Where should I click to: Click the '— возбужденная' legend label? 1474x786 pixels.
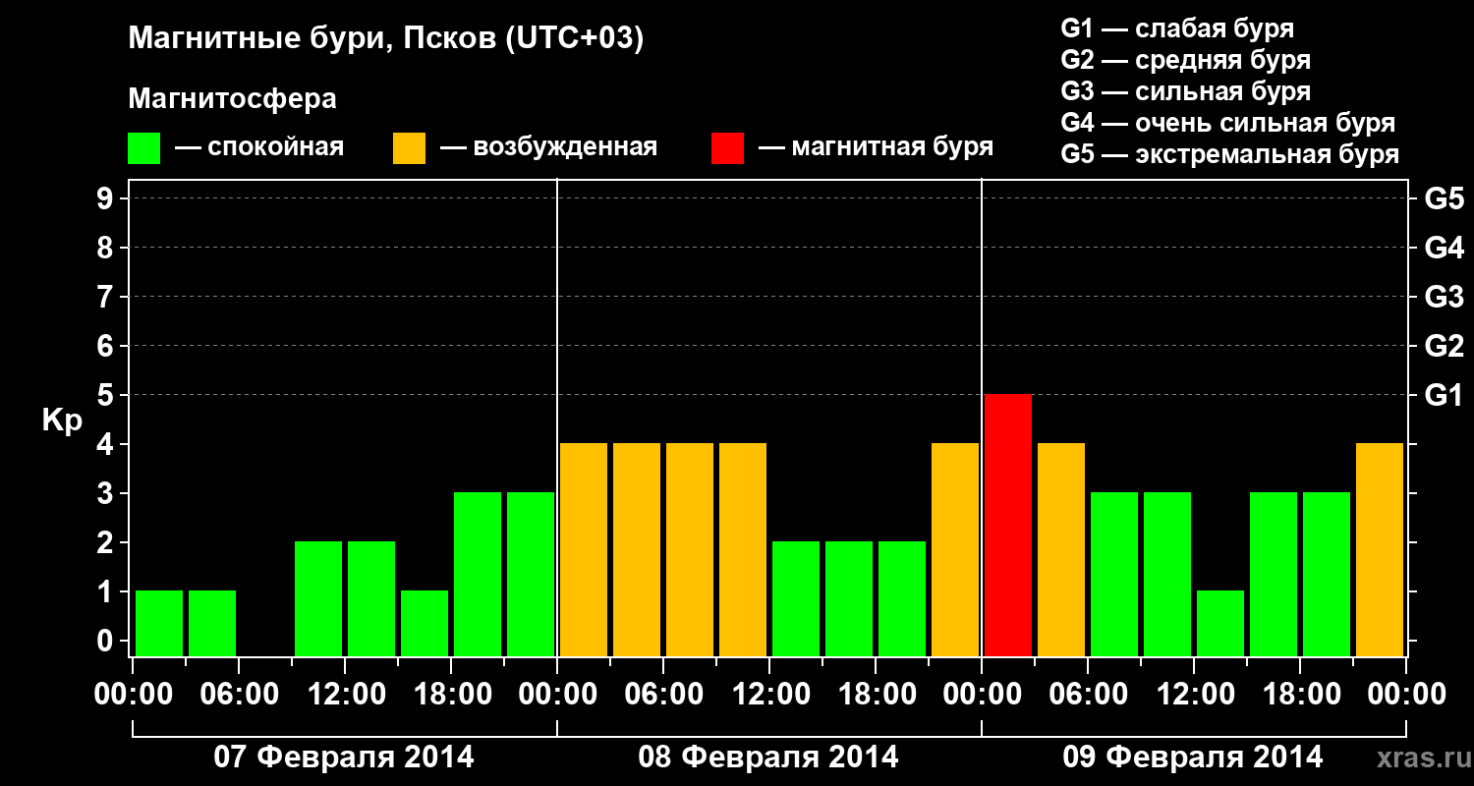coord(548,148)
